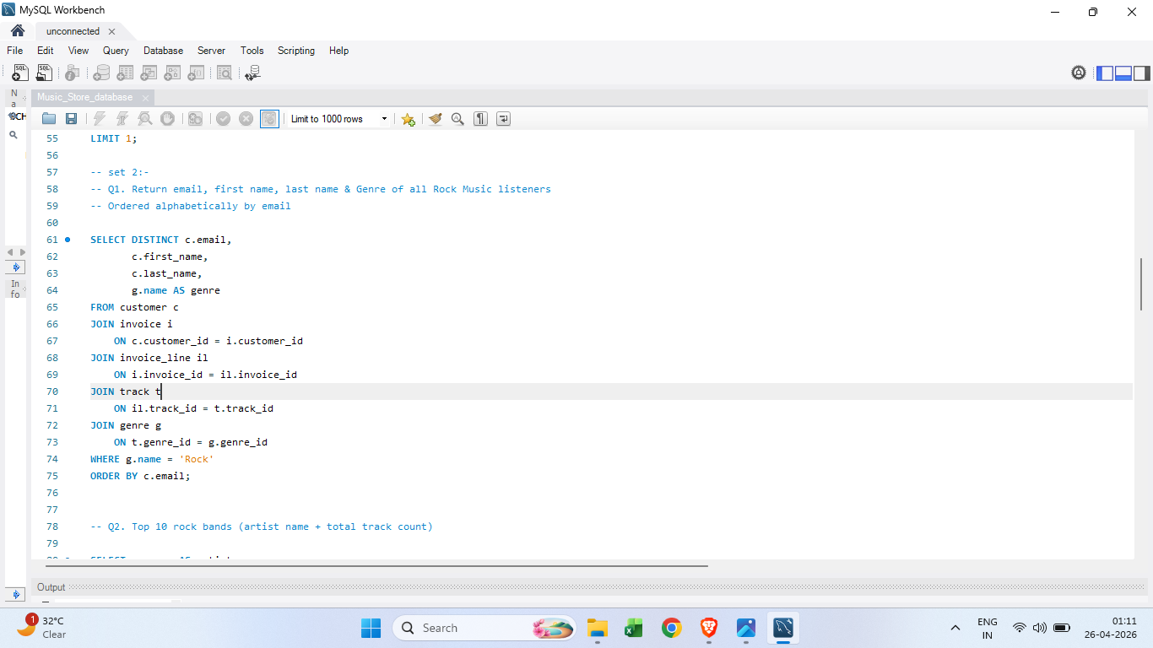Close the unconnected connection tab

pyautogui.click(x=111, y=31)
